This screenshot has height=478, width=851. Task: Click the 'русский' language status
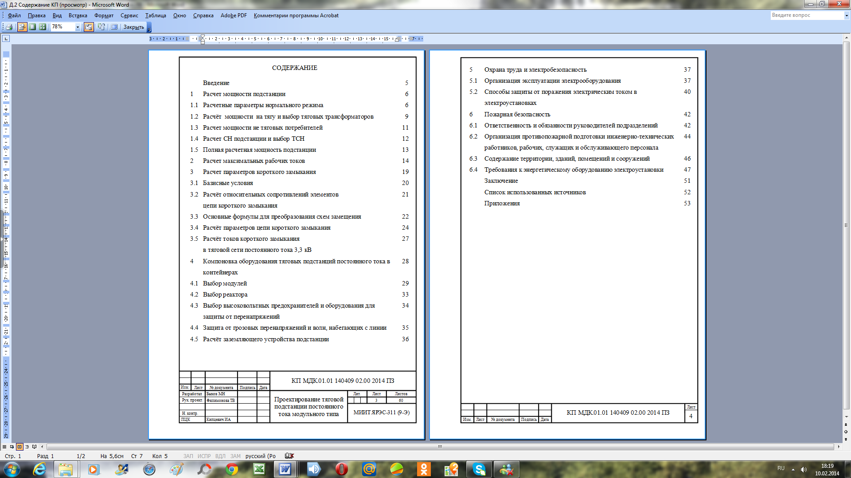(261, 456)
